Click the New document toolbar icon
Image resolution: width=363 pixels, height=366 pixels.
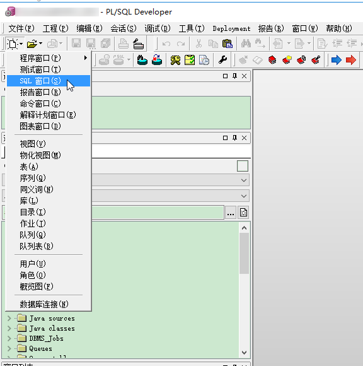[13, 44]
